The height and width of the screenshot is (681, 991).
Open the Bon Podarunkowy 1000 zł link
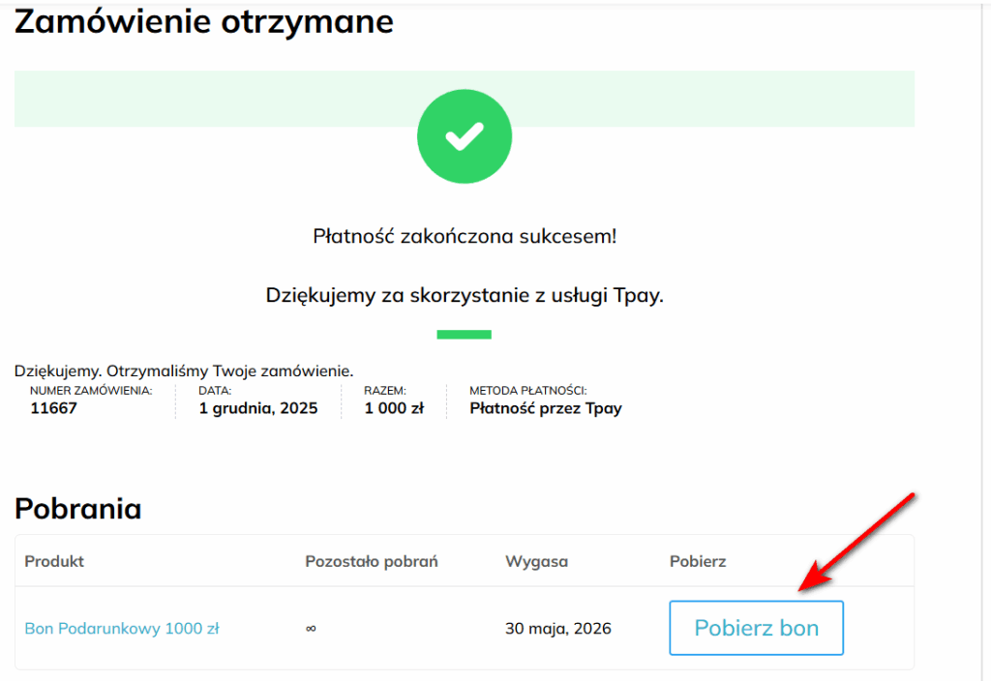[x=122, y=629]
